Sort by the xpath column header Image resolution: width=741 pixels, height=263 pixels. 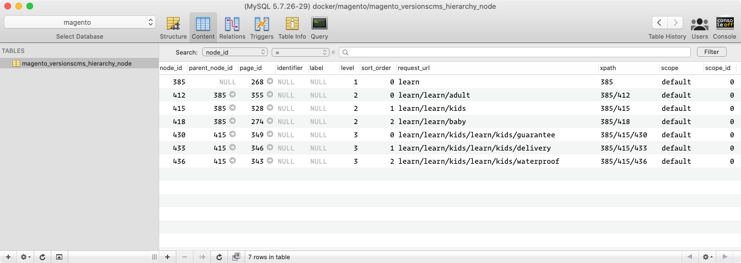629,68
